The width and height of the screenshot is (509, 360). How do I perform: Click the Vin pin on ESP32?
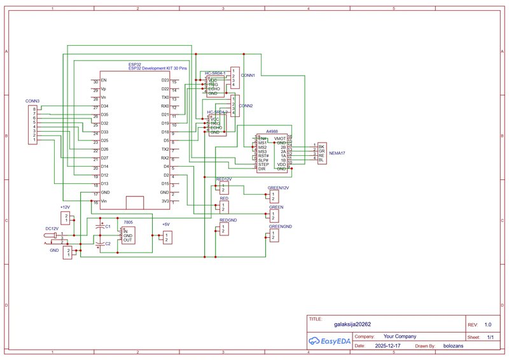pos(104,201)
